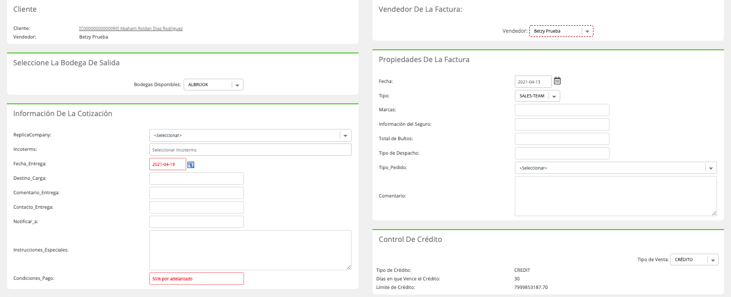This screenshot has height=297, width=731.
Task: Open the date picker icon beside Fecha_Entrega
Action: pos(191,164)
